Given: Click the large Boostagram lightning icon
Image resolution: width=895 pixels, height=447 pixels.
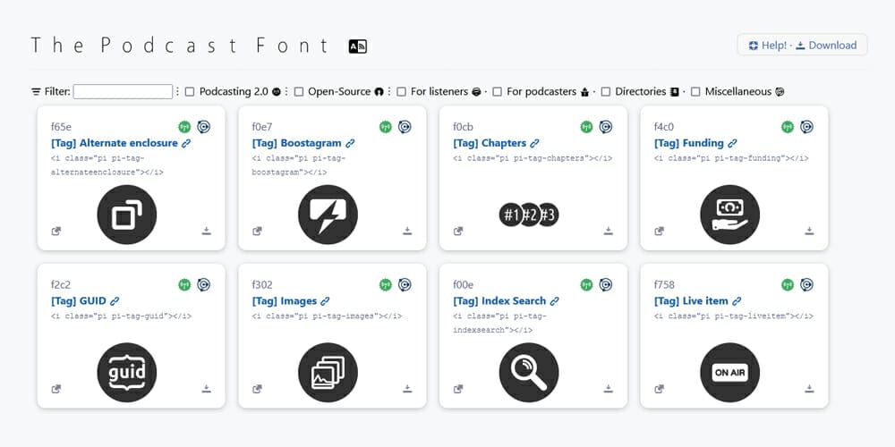Looking at the screenshot, I should coord(328,215).
